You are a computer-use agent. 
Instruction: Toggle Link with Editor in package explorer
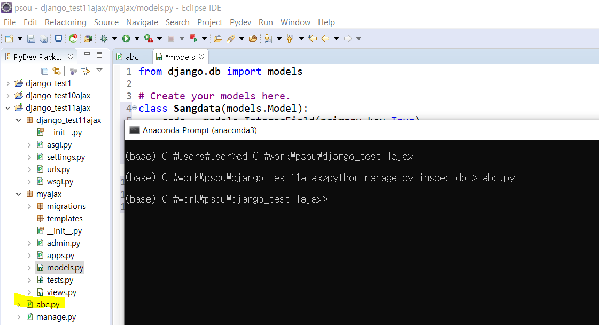(x=57, y=71)
